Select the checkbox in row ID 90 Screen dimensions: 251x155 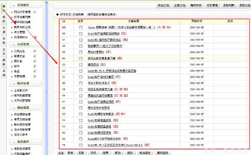(x=81, y=83)
